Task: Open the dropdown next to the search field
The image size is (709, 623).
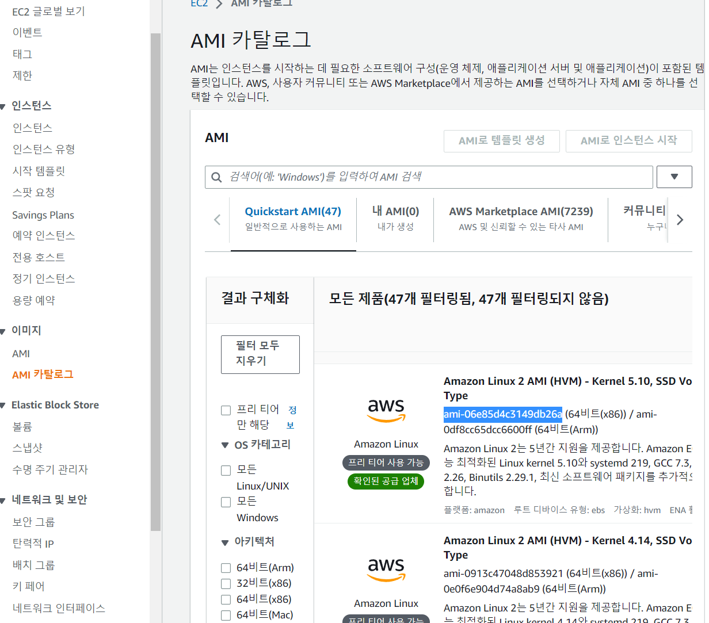Action: (x=674, y=177)
